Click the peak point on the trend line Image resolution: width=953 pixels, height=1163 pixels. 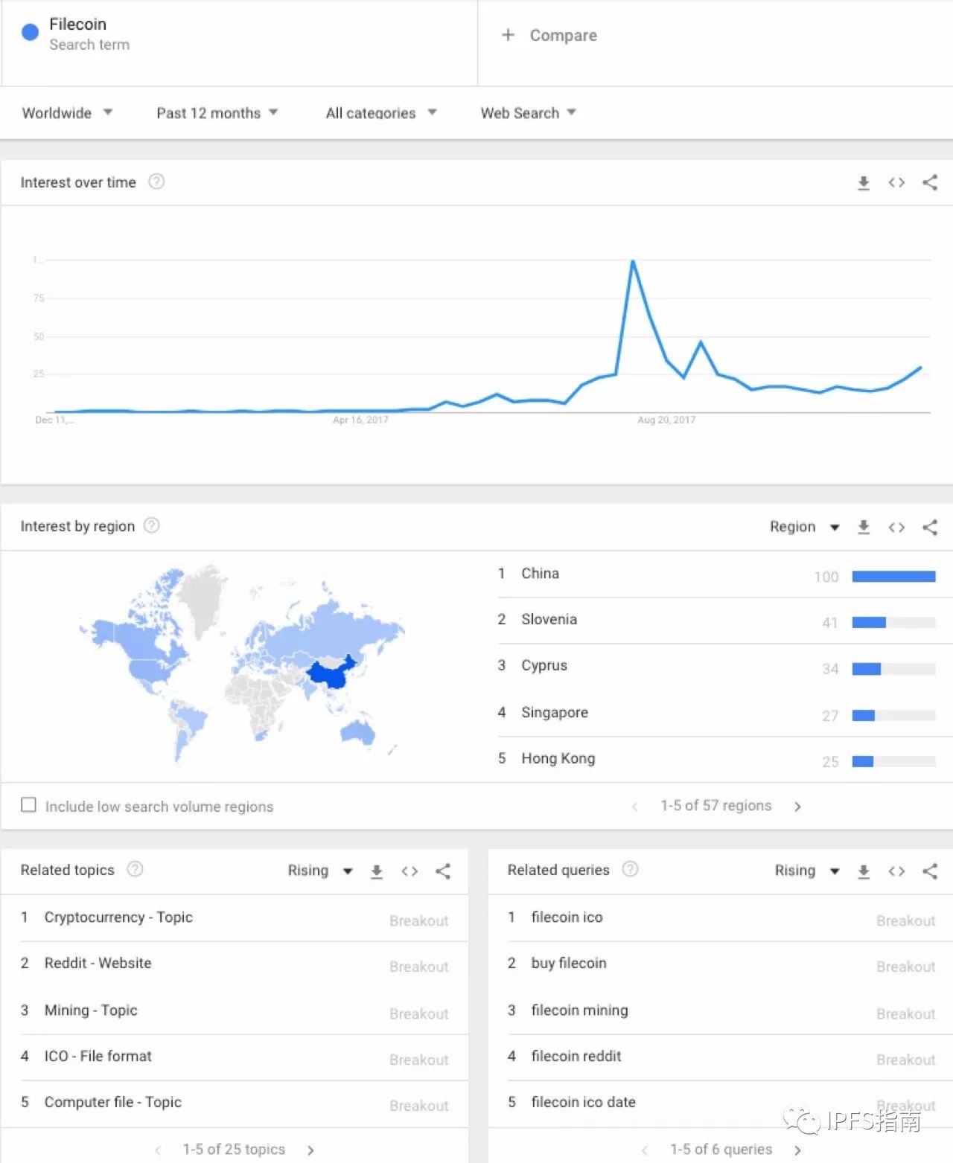(633, 261)
